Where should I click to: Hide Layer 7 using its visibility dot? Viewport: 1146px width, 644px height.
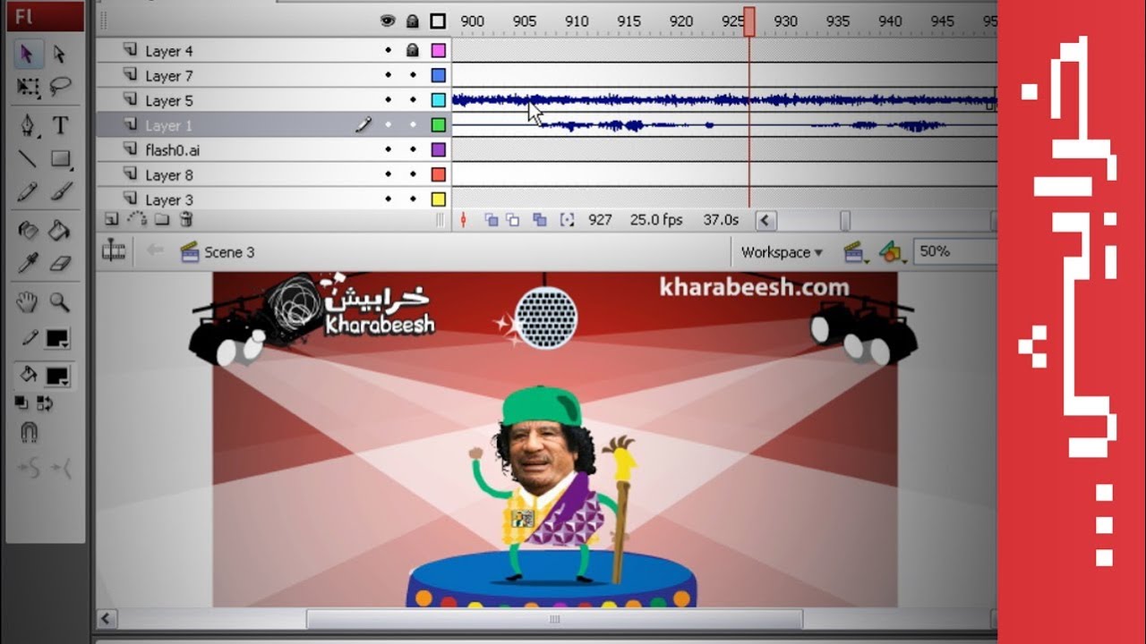click(388, 76)
